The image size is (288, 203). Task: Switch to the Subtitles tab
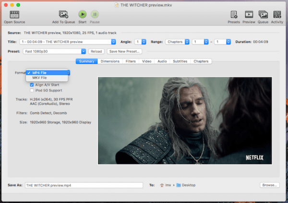(180, 61)
